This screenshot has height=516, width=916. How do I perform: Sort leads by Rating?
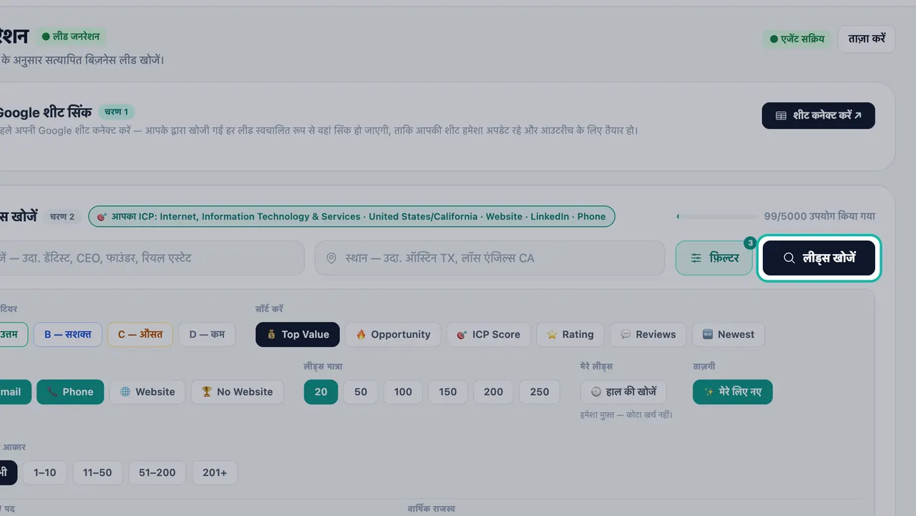point(570,334)
